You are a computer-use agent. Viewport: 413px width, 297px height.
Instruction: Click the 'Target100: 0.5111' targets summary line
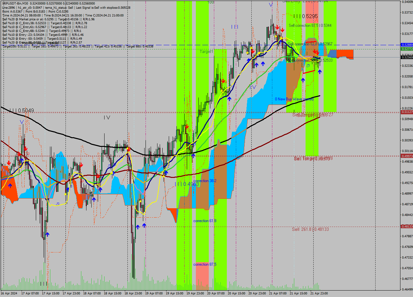pos(78,46)
